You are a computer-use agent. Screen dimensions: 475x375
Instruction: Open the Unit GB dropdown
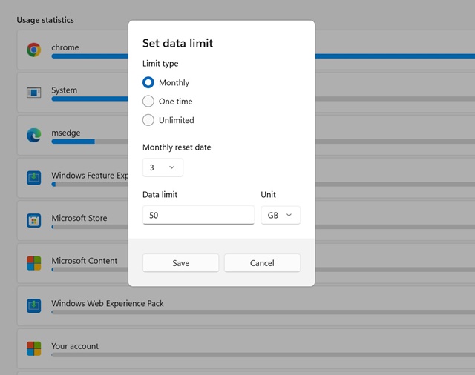click(x=281, y=215)
